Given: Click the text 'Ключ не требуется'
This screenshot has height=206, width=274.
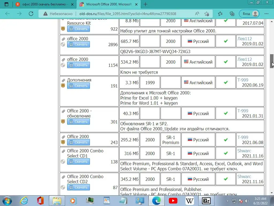Looking at the screenshot, I should coord(139,72).
